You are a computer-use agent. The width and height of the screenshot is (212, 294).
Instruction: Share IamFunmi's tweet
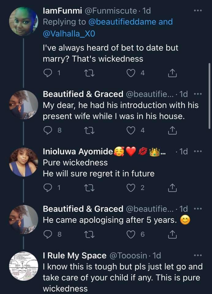tap(172, 73)
